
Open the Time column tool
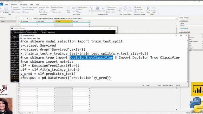[125, 9]
